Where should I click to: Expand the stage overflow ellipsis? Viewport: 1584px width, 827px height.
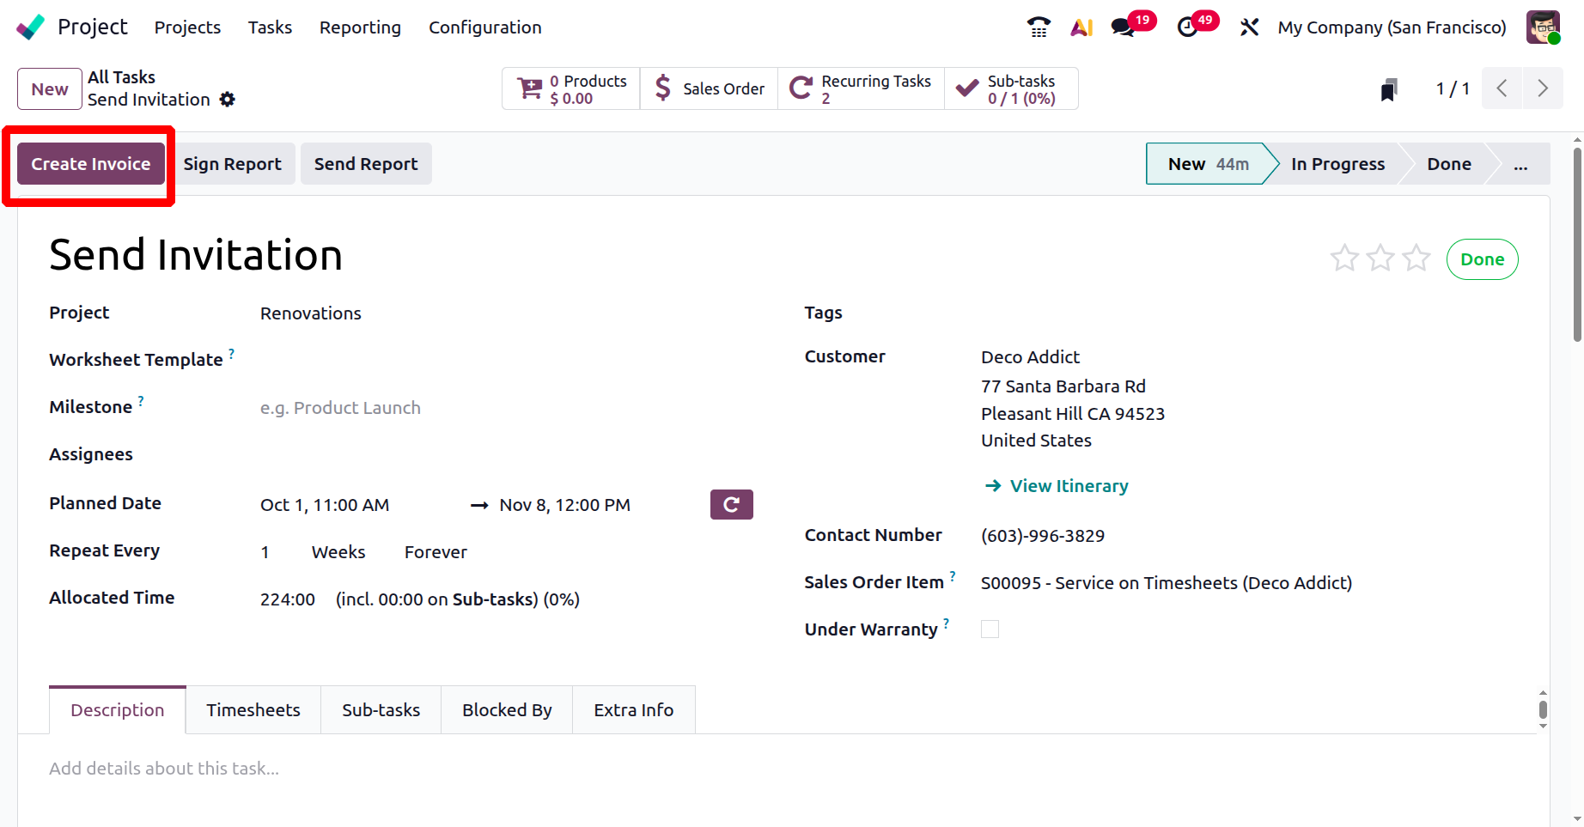pos(1520,164)
